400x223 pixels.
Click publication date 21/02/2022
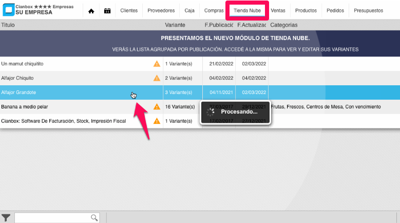[x=221, y=64]
